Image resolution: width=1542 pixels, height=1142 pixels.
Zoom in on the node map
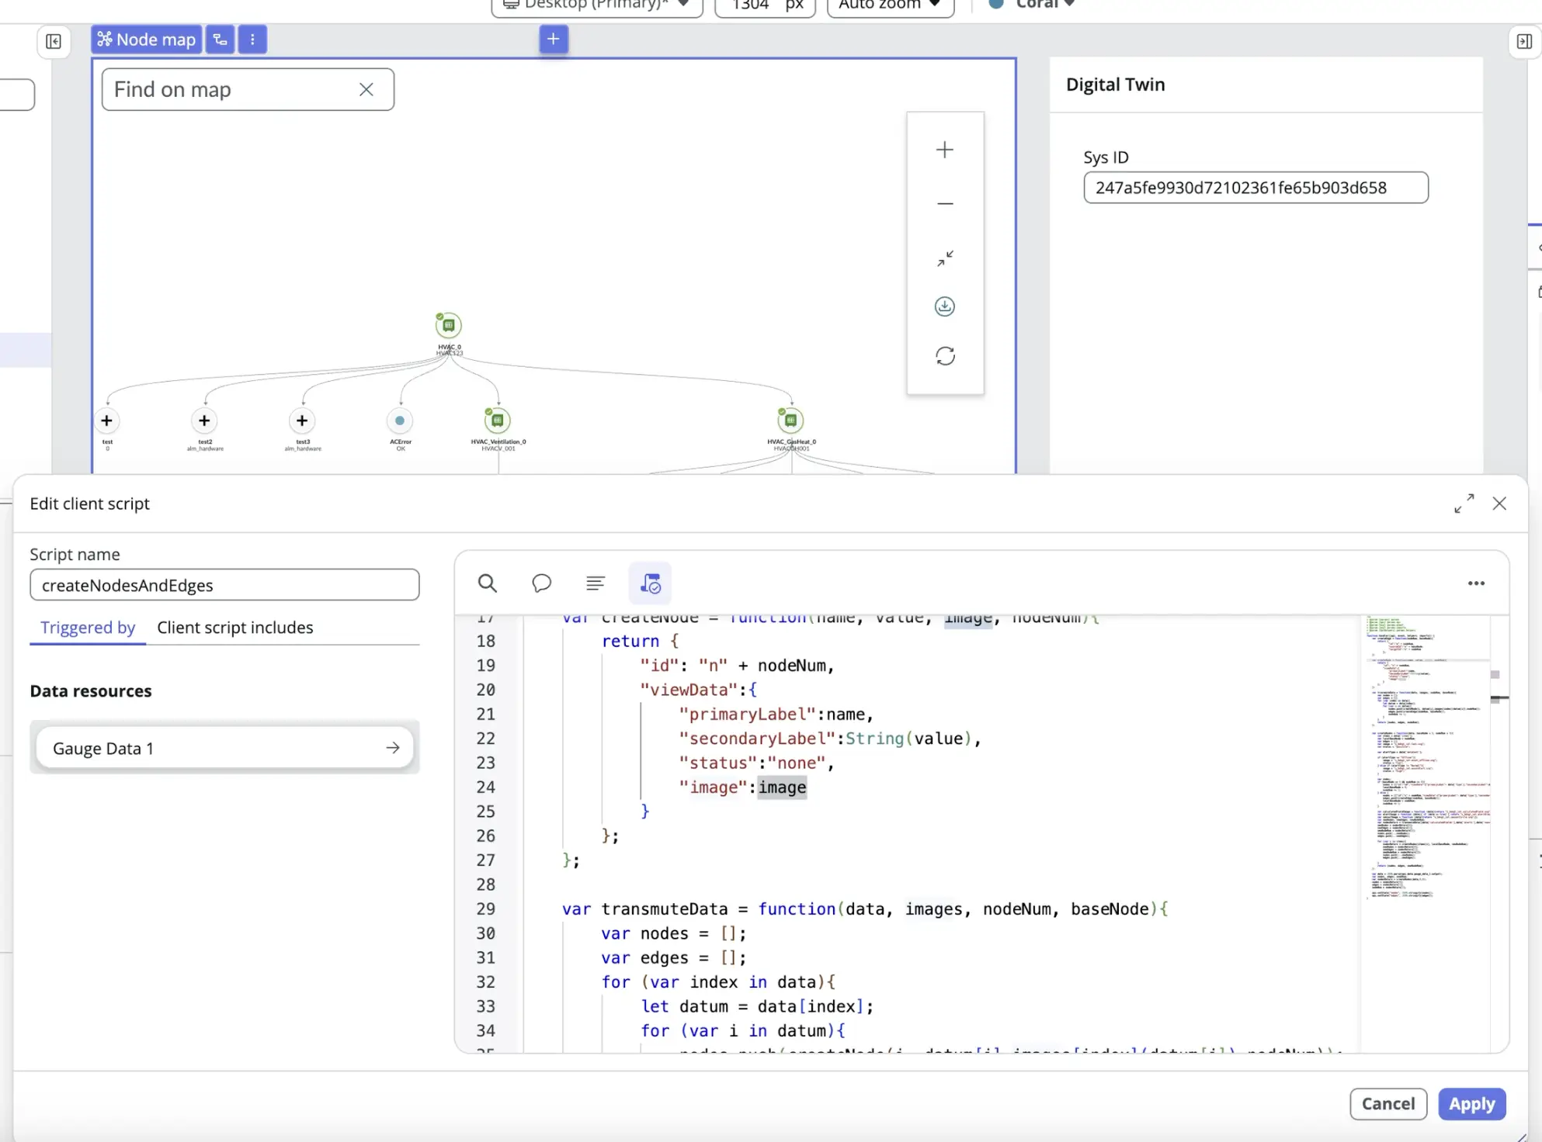click(944, 150)
